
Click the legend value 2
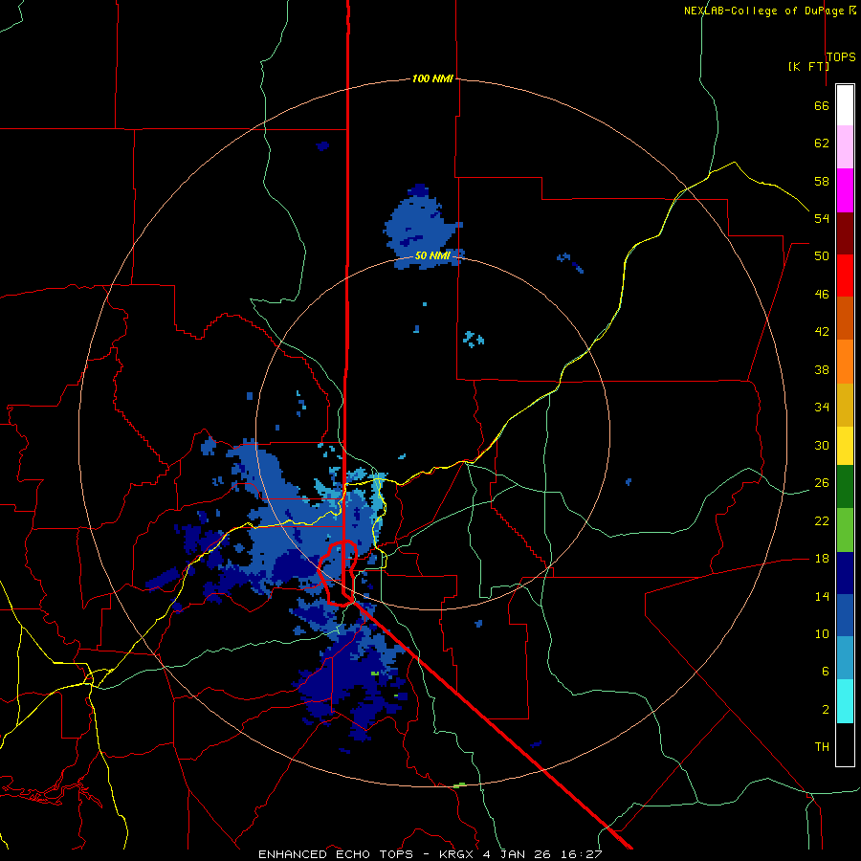tap(825, 710)
